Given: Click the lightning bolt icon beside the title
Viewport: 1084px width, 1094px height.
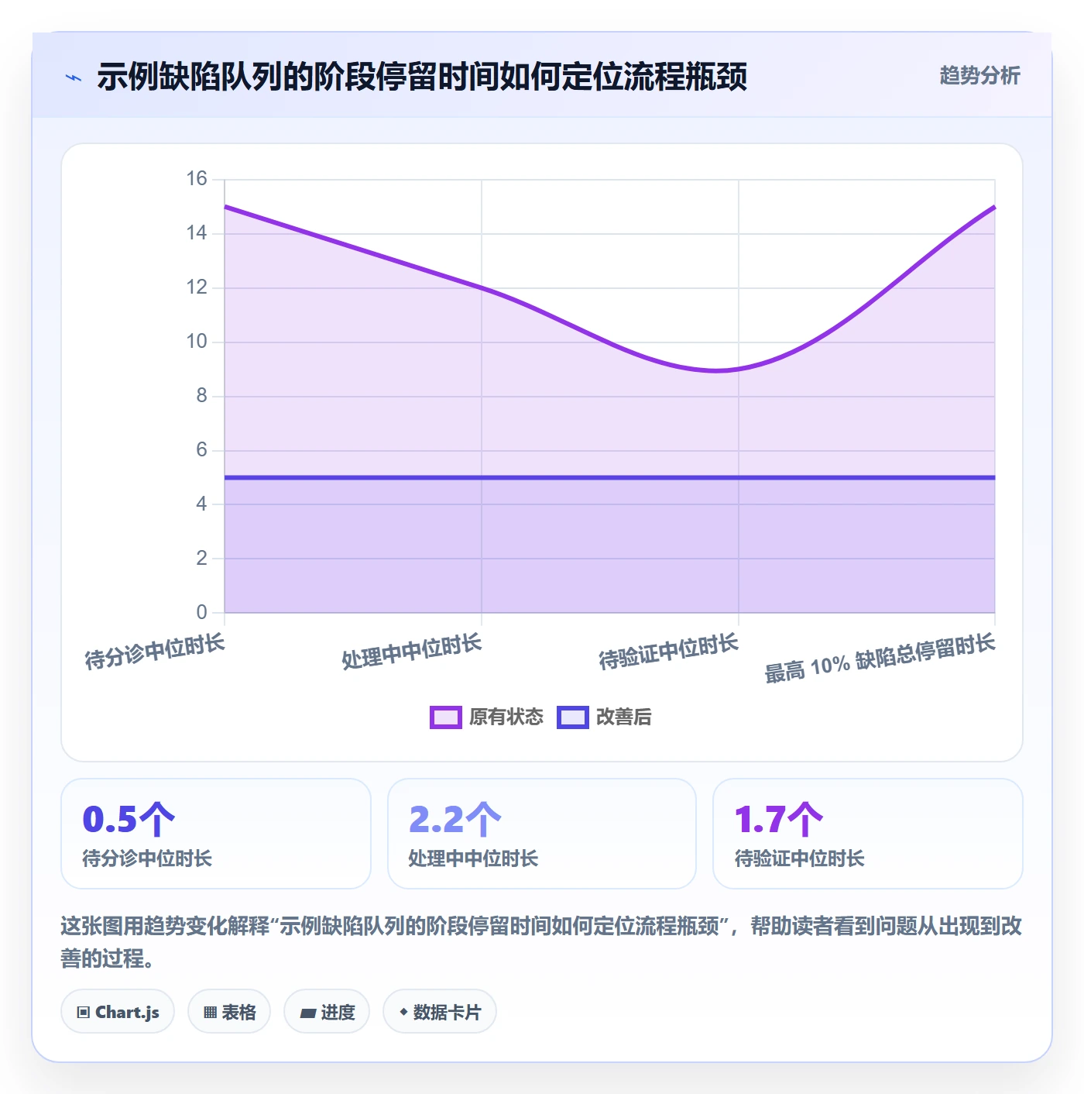Looking at the screenshot, I should tap(74, 77).
